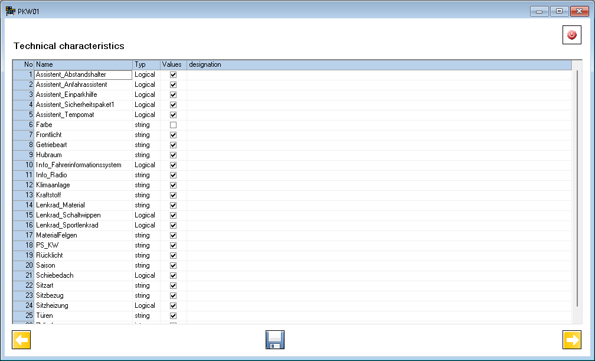Image resolution: width=595 pixels, height=361 pixels.
Task: Uncheck the Values box for Frontlicht
Action: (172, 135)
